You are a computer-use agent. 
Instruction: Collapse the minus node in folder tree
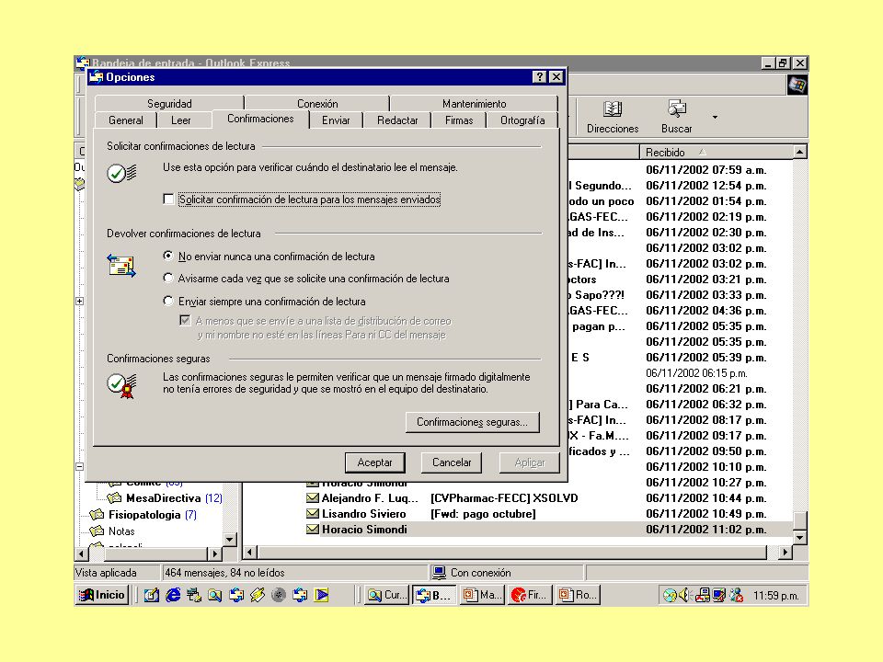point(79,466)
